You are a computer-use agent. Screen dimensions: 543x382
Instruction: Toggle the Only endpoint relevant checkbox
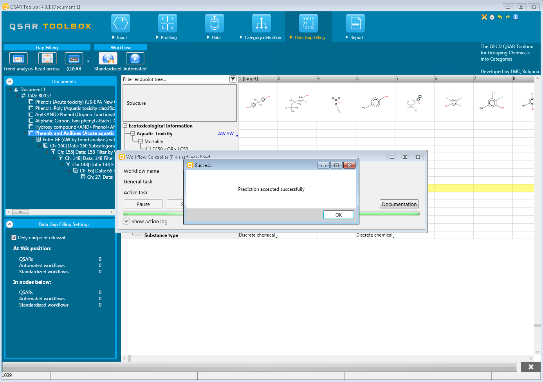point(14,238)
